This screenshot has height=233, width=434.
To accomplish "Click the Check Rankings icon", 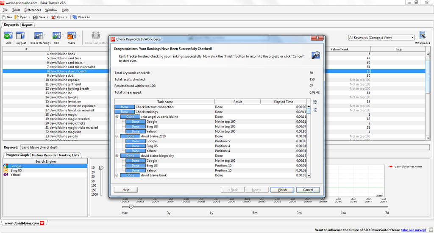I will pyautogui.click(x=39, y=36).
